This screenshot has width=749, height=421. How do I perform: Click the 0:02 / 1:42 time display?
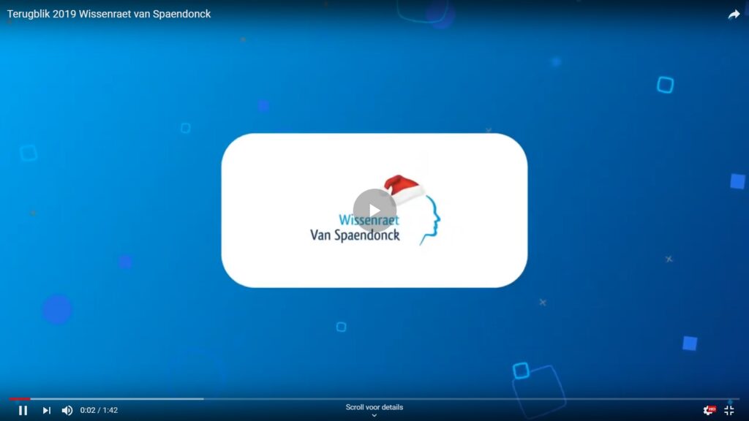click(99, 410)
